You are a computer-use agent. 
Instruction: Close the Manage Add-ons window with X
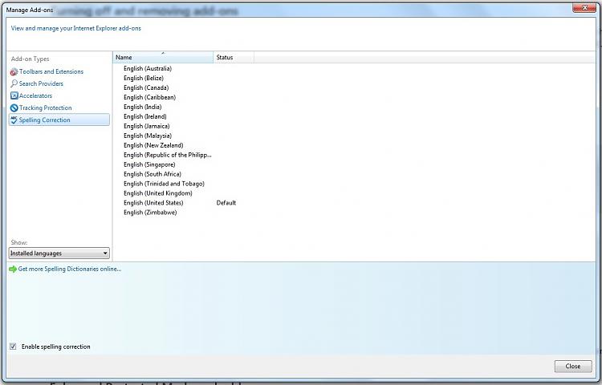click(584, 8)
